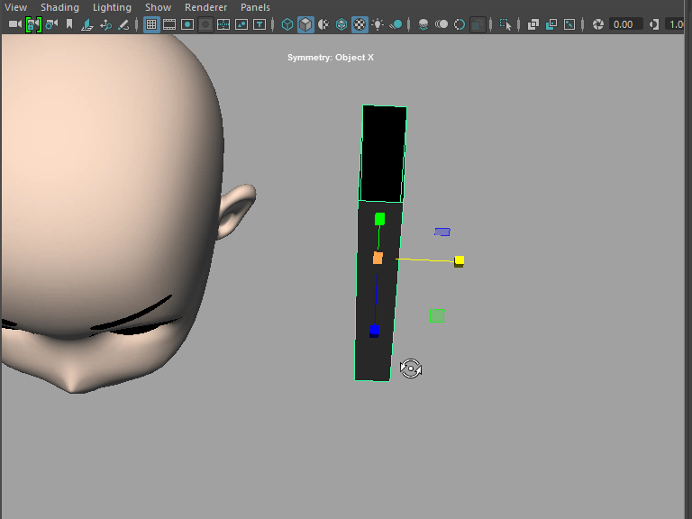Toggle the viewport grid display
The height and width of the screenshot is (519, 692).
click(x=151, y=24)
